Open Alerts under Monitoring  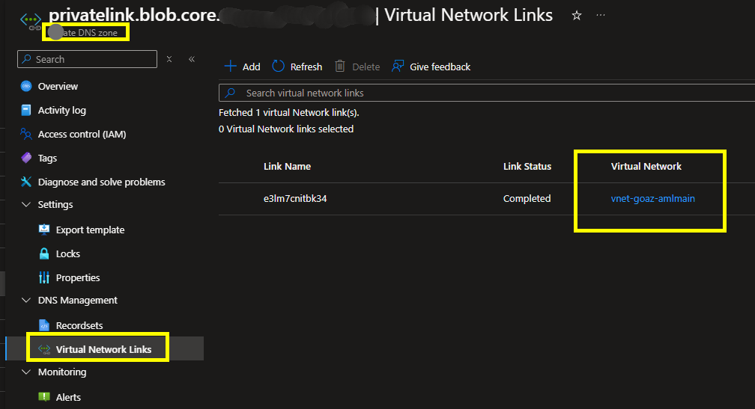pos(68,398)
